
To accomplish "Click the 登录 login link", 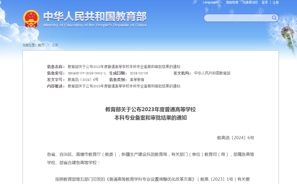I will 264,3.
